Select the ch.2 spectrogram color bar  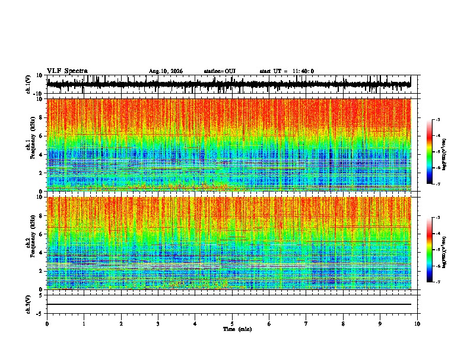point(429,250)
